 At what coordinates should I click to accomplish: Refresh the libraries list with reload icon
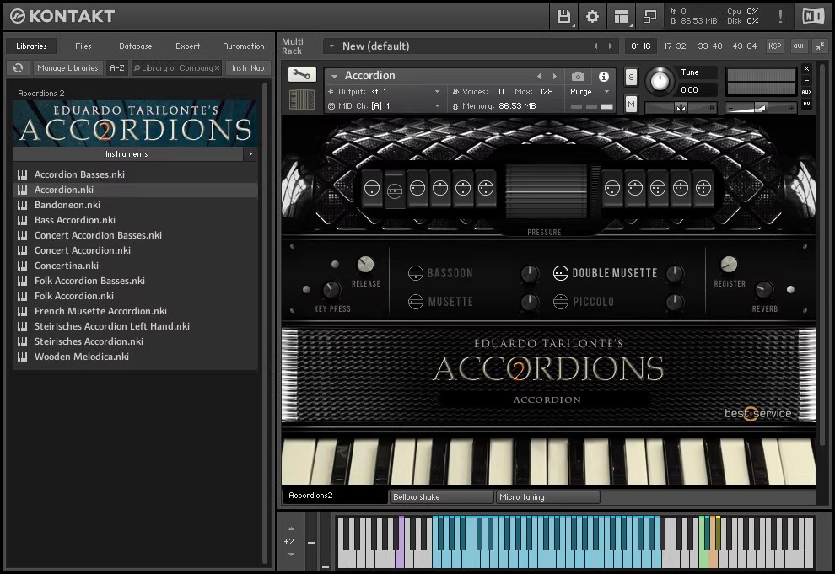click(x=18, y=68)
